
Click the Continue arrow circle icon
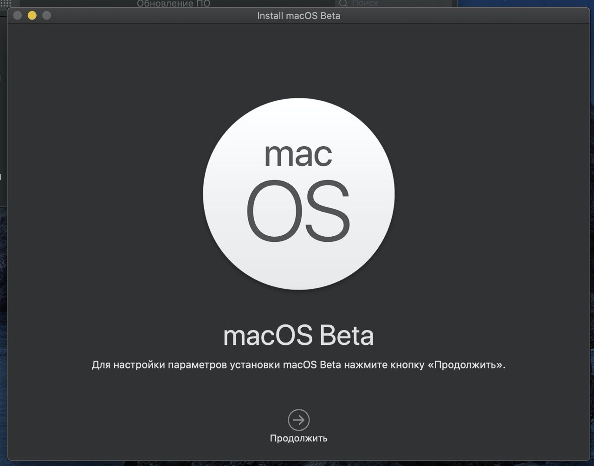(298, 420)
